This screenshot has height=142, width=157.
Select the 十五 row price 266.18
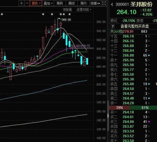click(128, 36)
